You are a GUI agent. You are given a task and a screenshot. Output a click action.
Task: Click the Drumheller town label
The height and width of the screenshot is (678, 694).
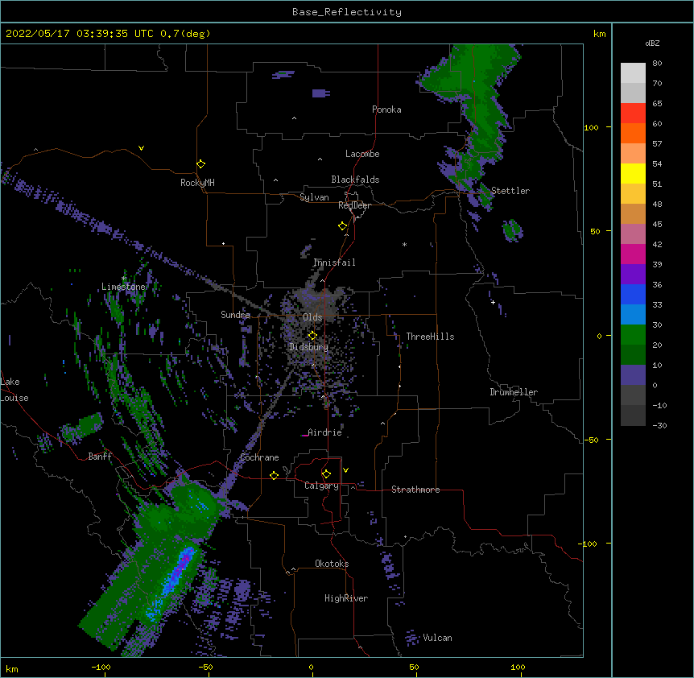click(514, 392)
